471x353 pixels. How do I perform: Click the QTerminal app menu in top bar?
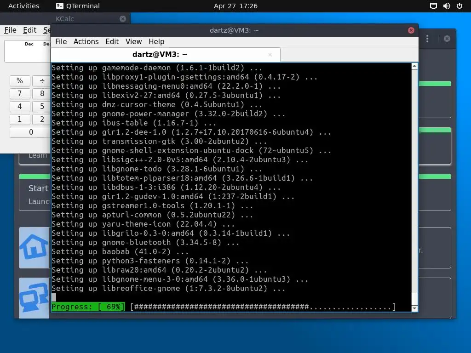78,6
